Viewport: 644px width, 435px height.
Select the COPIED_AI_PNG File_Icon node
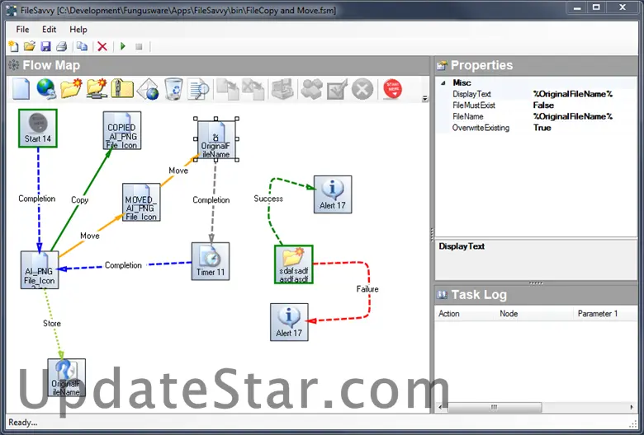[122, 130]
